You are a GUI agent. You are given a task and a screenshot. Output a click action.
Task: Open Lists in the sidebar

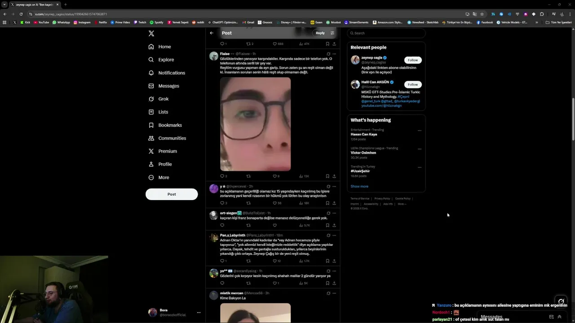tap(158, 112)
